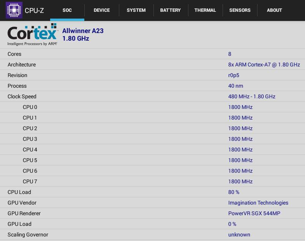The width and height of the screenshot is (305, 241).
Task: Select the BATTERY tab
Action: coord(170,10)
